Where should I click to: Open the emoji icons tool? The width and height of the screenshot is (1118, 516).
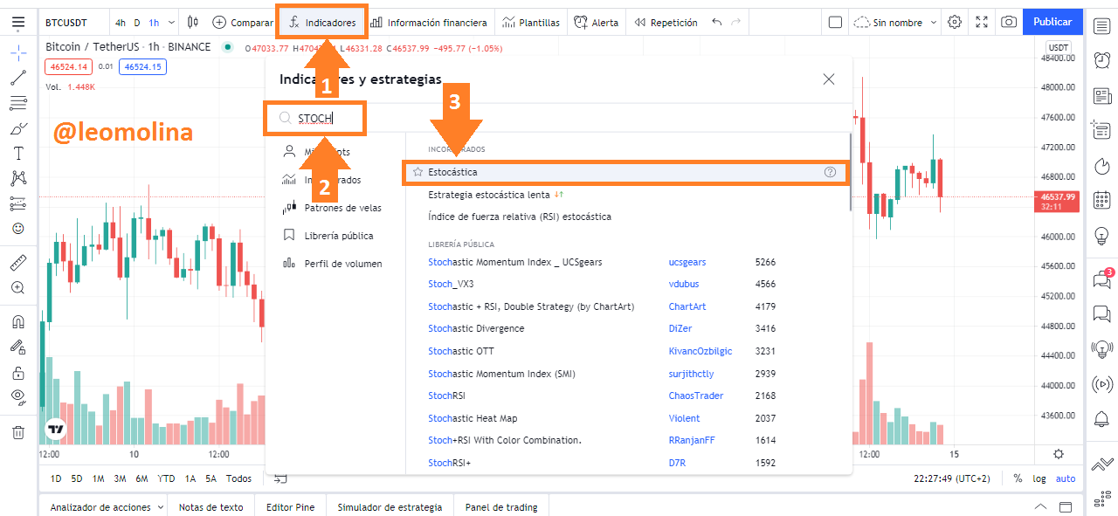[x=18, y=229]
